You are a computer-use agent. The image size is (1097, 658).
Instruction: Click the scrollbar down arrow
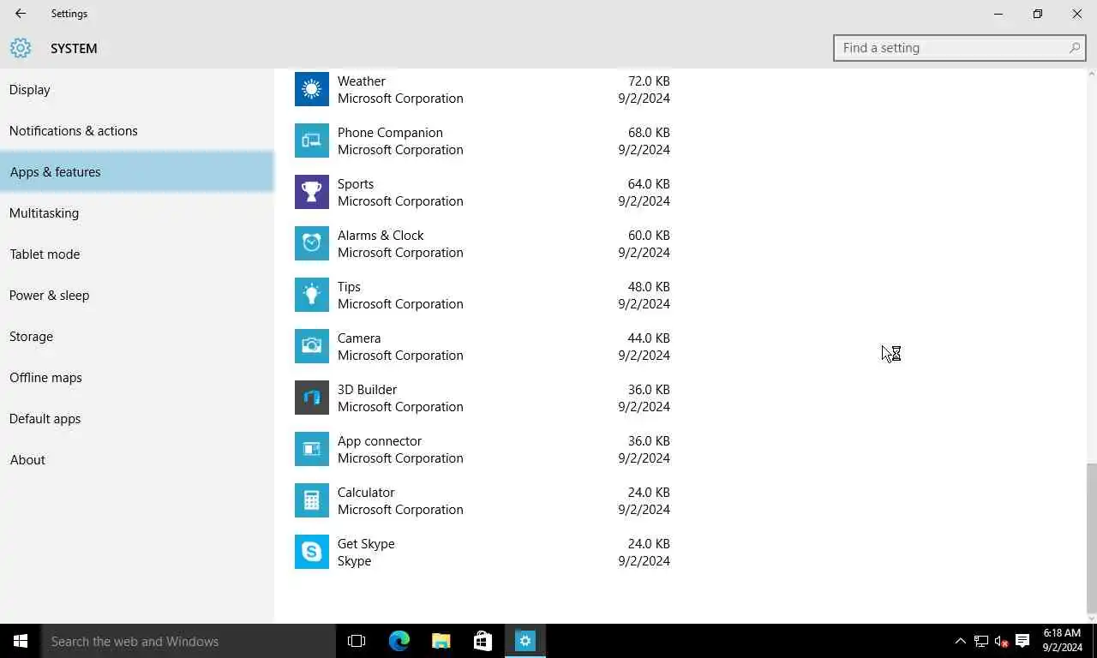[x=1091, y=617]
